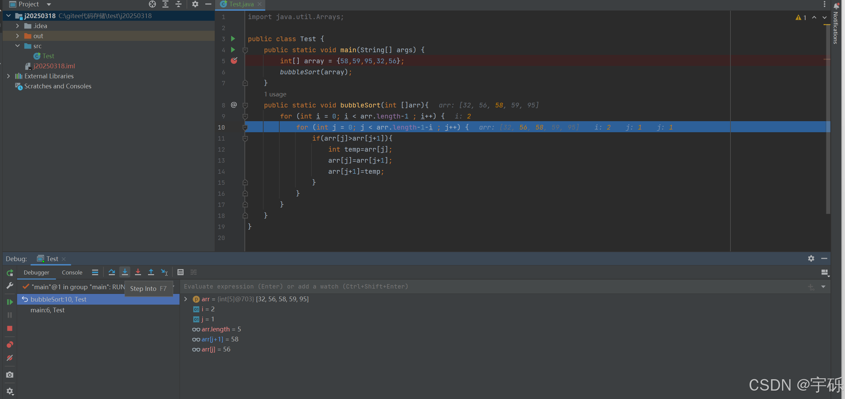Open the j20250318.iml file
Viewport: 845px width, 399px height.
coord(54,66)
